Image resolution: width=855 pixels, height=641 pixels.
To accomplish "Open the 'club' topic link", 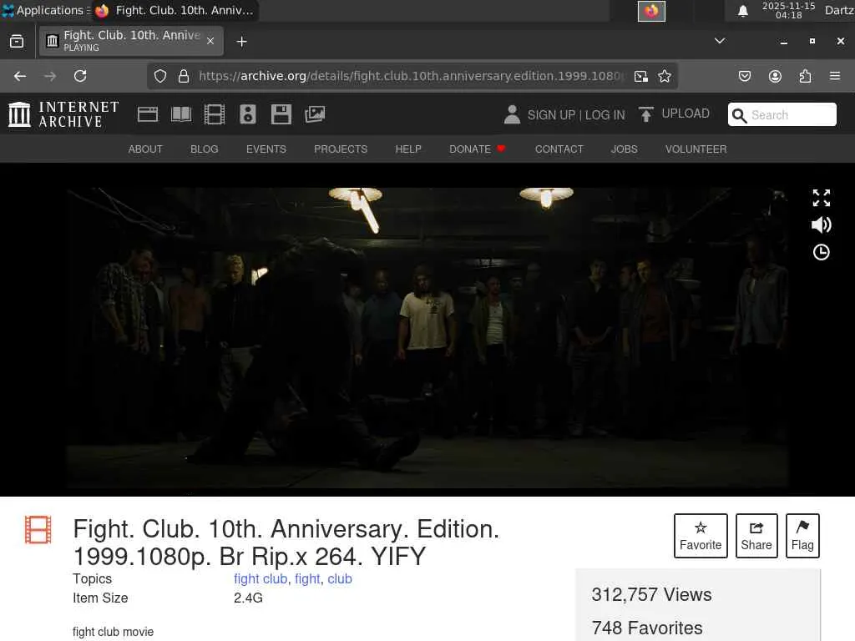I will tap(340, 579).
